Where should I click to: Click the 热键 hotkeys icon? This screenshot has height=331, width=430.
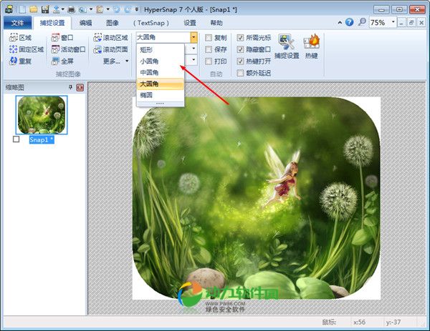[311, 44]
